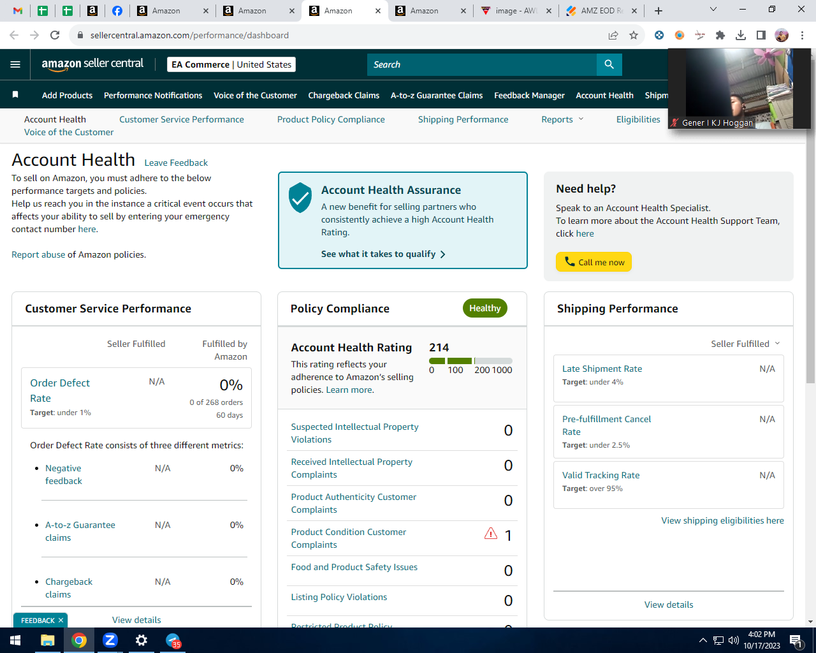
Task: Open Windows Settings from the taskbar
Action: 142,640
